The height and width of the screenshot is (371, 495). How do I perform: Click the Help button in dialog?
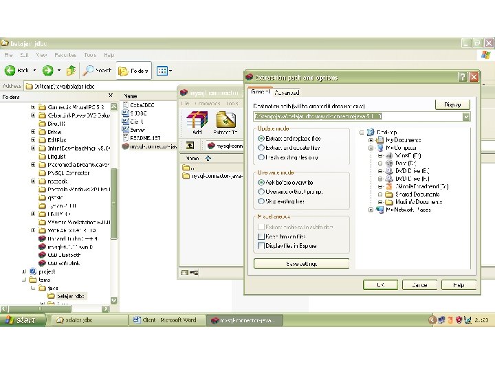pyautogui.click(x=459, y=285)
